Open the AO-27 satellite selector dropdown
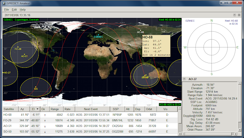The height and width of the screenshot is (138, 244). coord(184,79)
